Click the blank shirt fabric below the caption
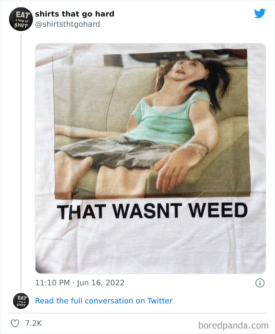Image resolution: width=275 pixels, height=334 pixels. 150,247
